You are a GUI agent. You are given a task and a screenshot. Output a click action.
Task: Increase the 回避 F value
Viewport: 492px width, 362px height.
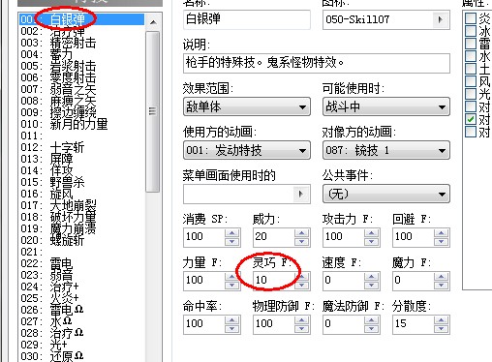[x=442, y=233]
